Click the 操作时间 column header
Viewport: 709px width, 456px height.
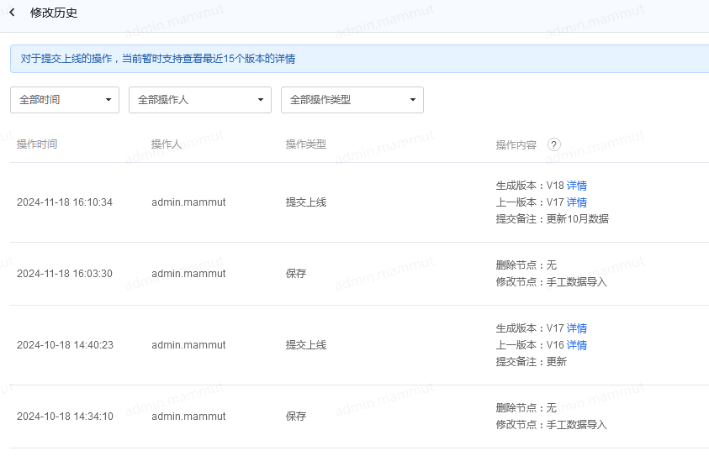pyautogui.click(x=37, y=144)
